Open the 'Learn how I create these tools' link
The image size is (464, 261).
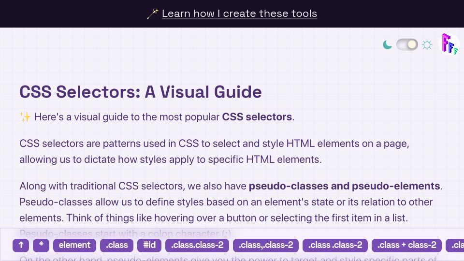coord(239,14)
